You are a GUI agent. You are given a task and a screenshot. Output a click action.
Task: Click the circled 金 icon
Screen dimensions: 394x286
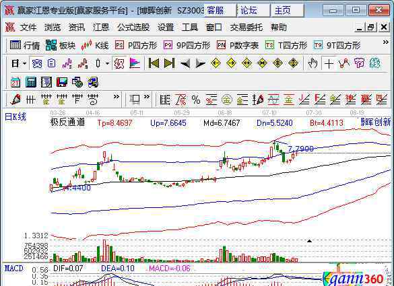coord(227,100)
